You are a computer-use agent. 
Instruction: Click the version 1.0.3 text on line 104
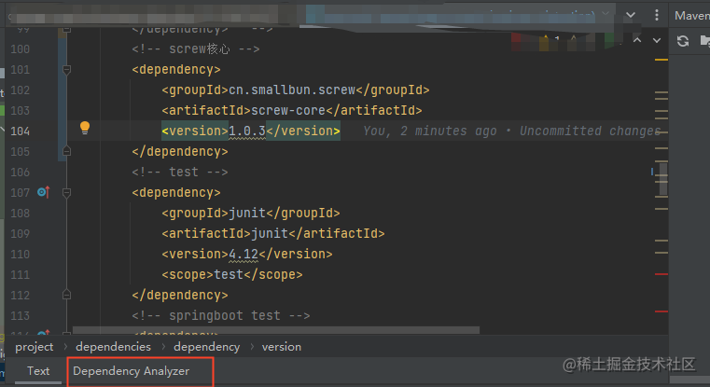coord(247,131)
